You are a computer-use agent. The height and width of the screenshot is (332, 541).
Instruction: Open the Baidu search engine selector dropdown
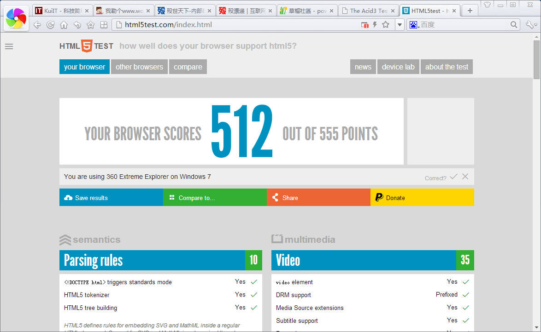414,25
